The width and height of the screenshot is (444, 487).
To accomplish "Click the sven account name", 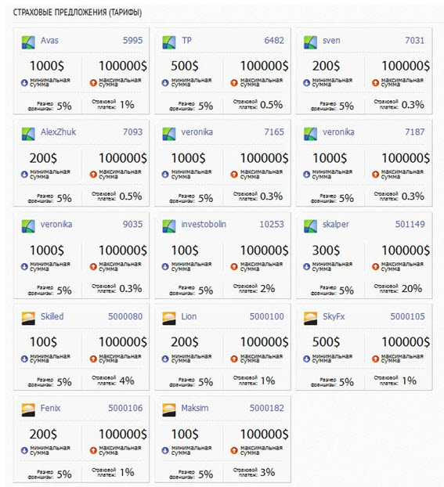I will pyautogui.click(x=331, y=41).
